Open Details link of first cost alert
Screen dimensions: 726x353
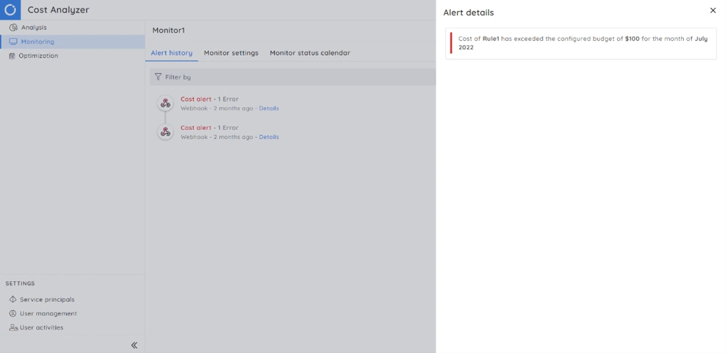point(269,108)
